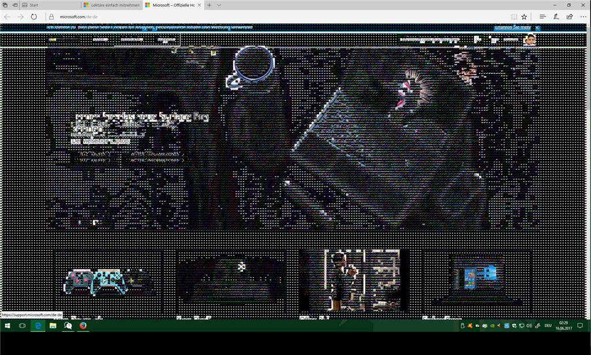This screenshot has width=591, height=355.
Task: Click the Share icon in Edge toolbar
Action: (x=570, y=17)
